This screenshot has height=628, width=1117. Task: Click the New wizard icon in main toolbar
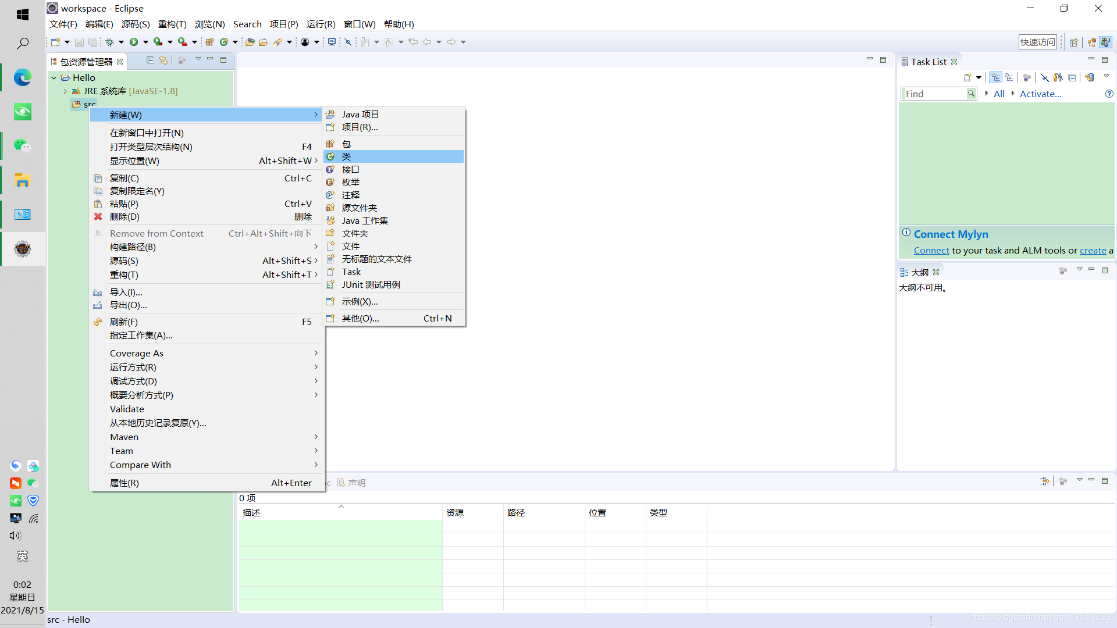point(55,42)
